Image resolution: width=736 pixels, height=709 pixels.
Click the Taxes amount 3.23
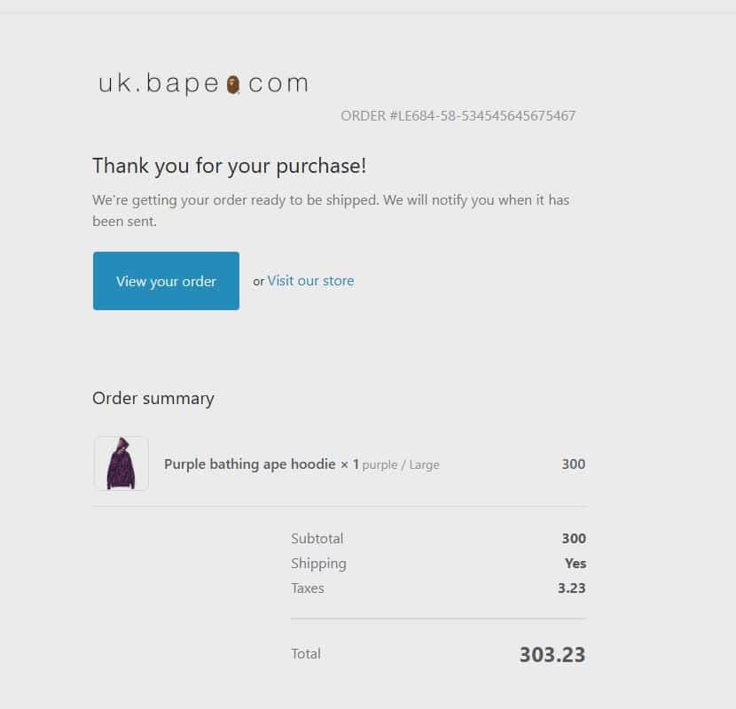(571, 588)
